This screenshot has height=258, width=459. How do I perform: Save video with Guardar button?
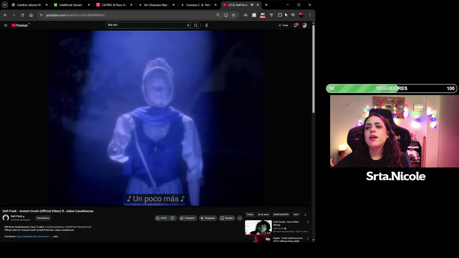point(227,218)
